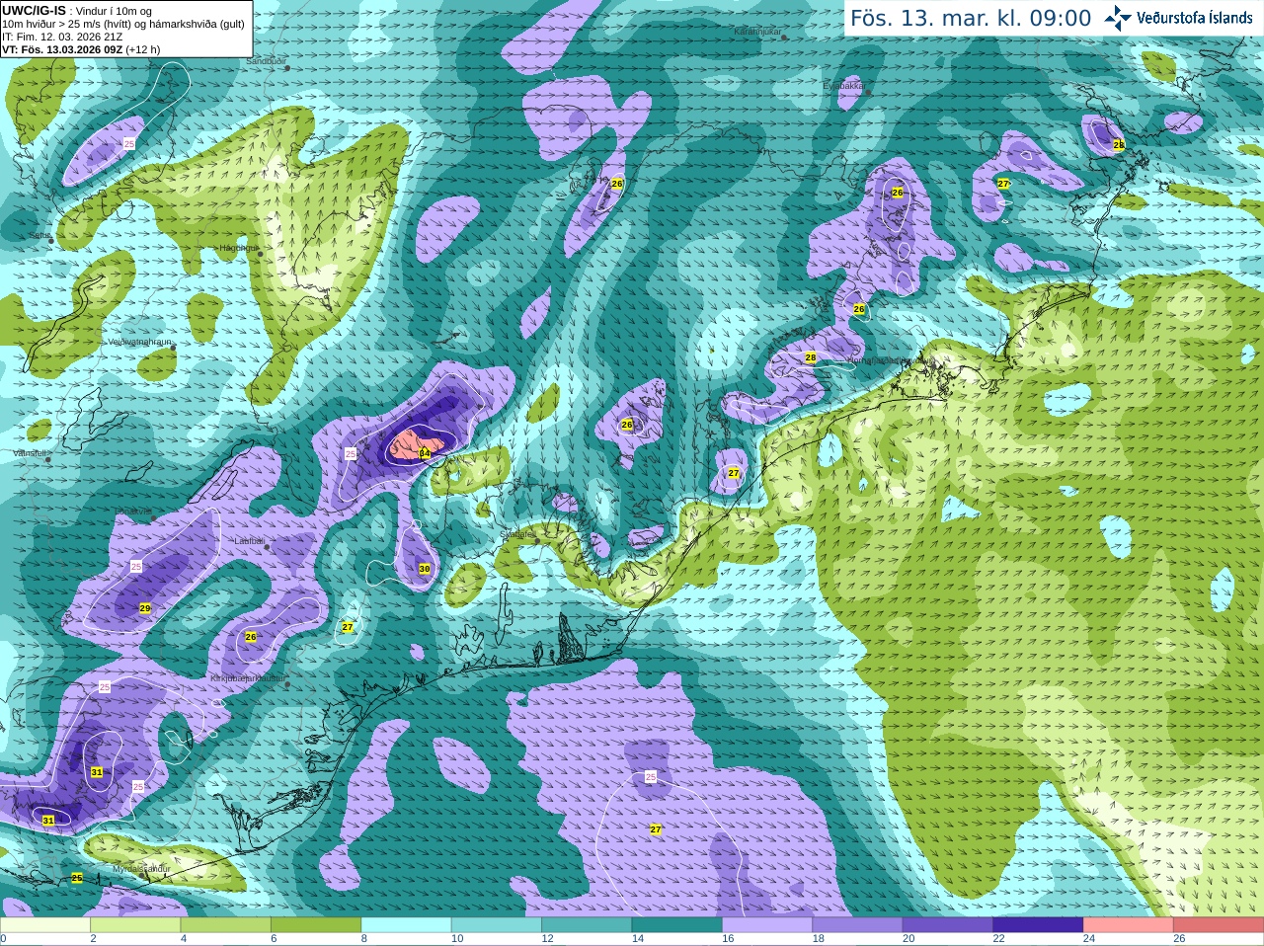
Task: Pick the 6–8 m/s legend swatch
Action: pyautogui.click(x=316, y=925)
